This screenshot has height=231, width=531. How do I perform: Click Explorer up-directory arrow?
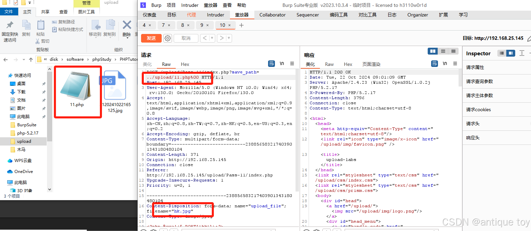point(31,59)
